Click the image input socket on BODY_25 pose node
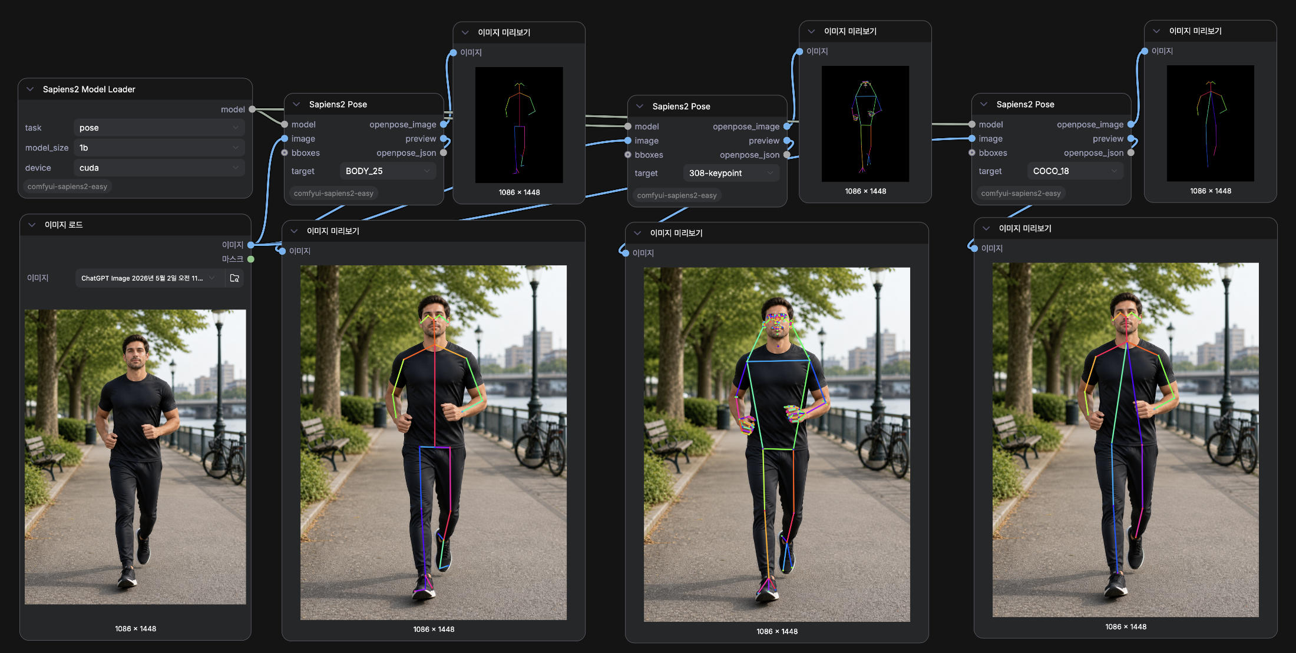Viewport: 1296px width, 653px height. 285,139
